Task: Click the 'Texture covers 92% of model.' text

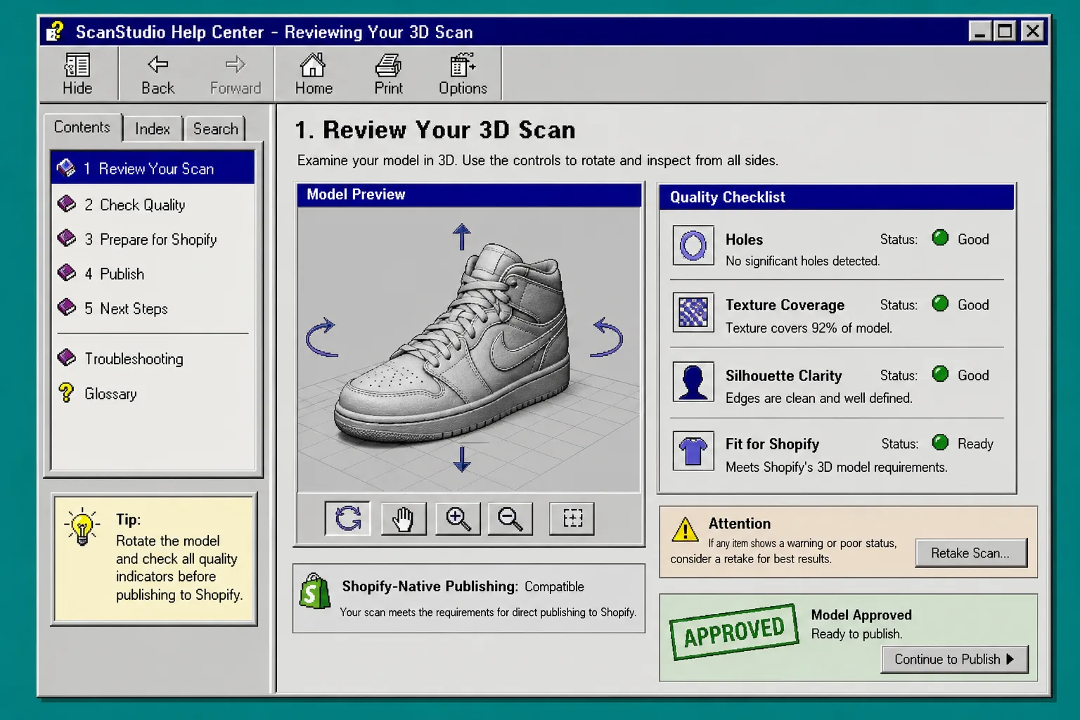Action: pyautogui.click(x=809, y=328)
